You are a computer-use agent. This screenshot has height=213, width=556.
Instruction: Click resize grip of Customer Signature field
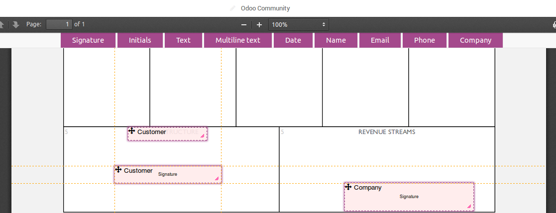(x=217, y=179)
